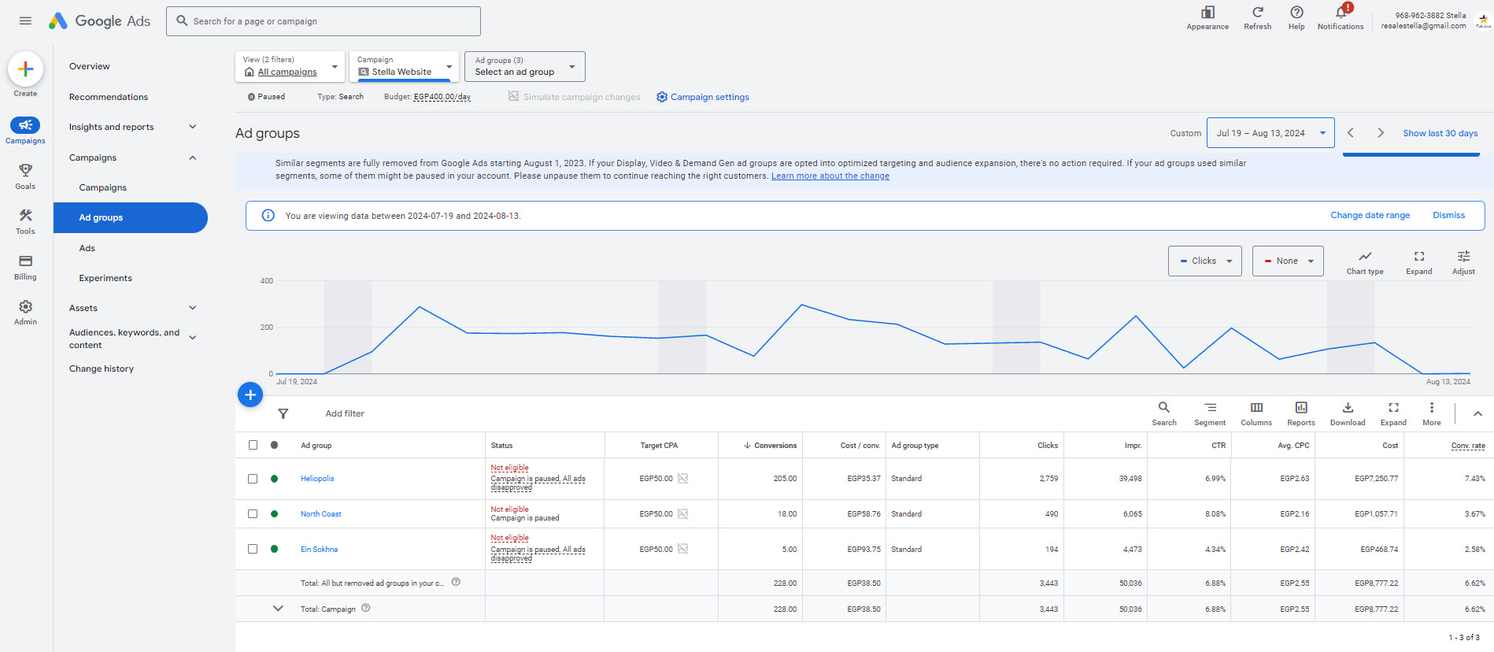Viewport: 1494px width, 652px height.
Task: Click the Download icon in table toolbar
Action: click(x=1347, y=413)
